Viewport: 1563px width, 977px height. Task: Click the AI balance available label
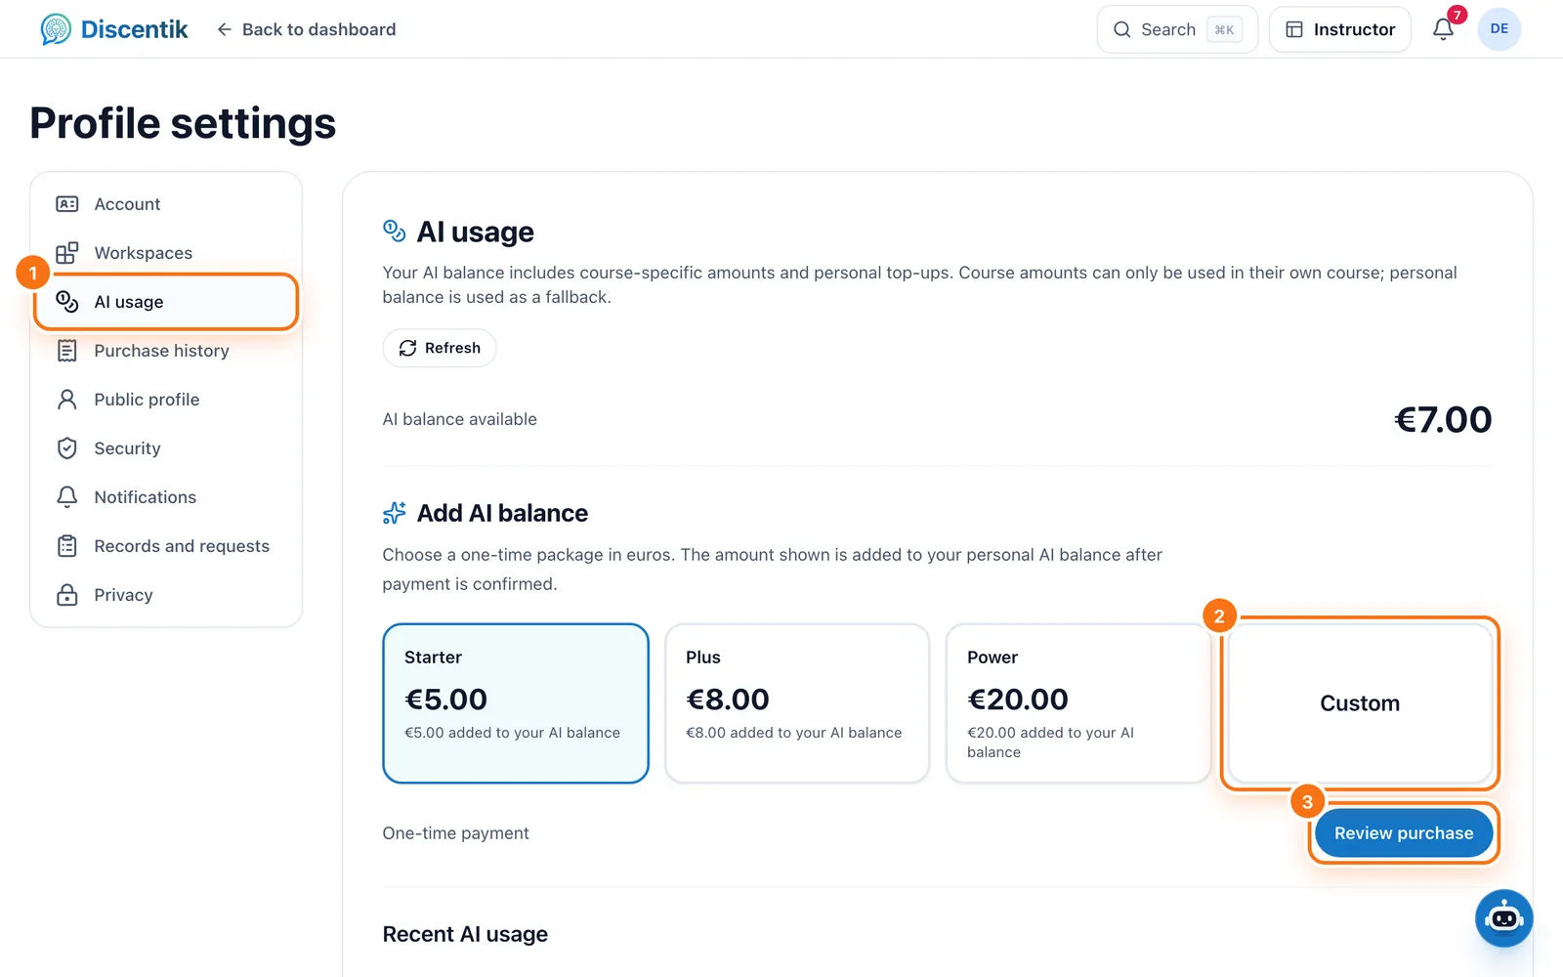pyautogui.click(x=459, y=419)
